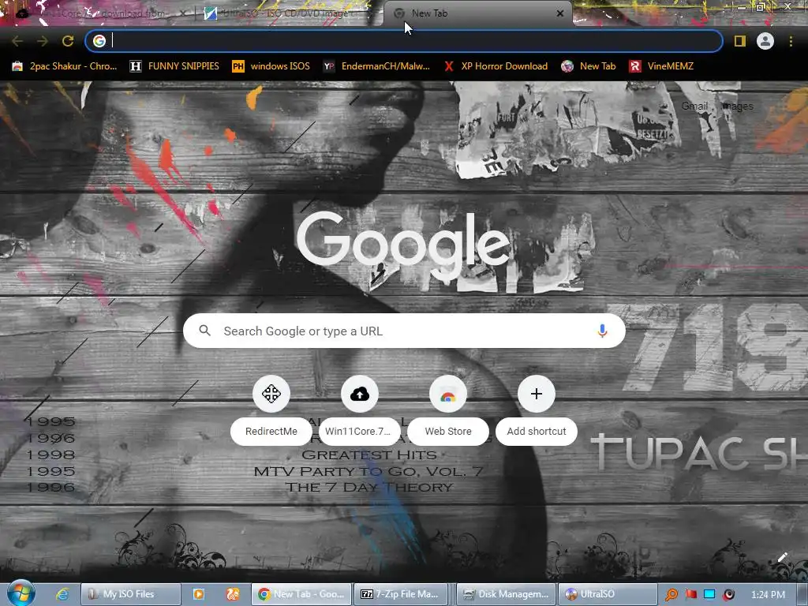The width and height of the screenshot is (808, 606).
Task: Customize this page with pencil icon
Action: [782, 557]
